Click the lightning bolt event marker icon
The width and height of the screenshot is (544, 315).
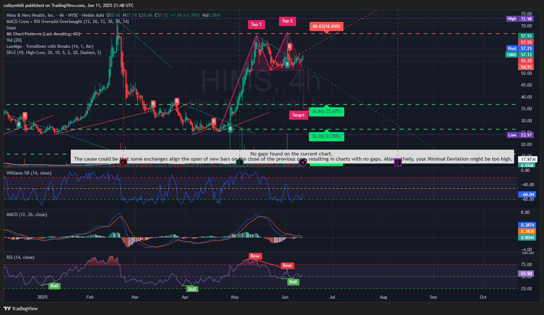click(303, 162)
